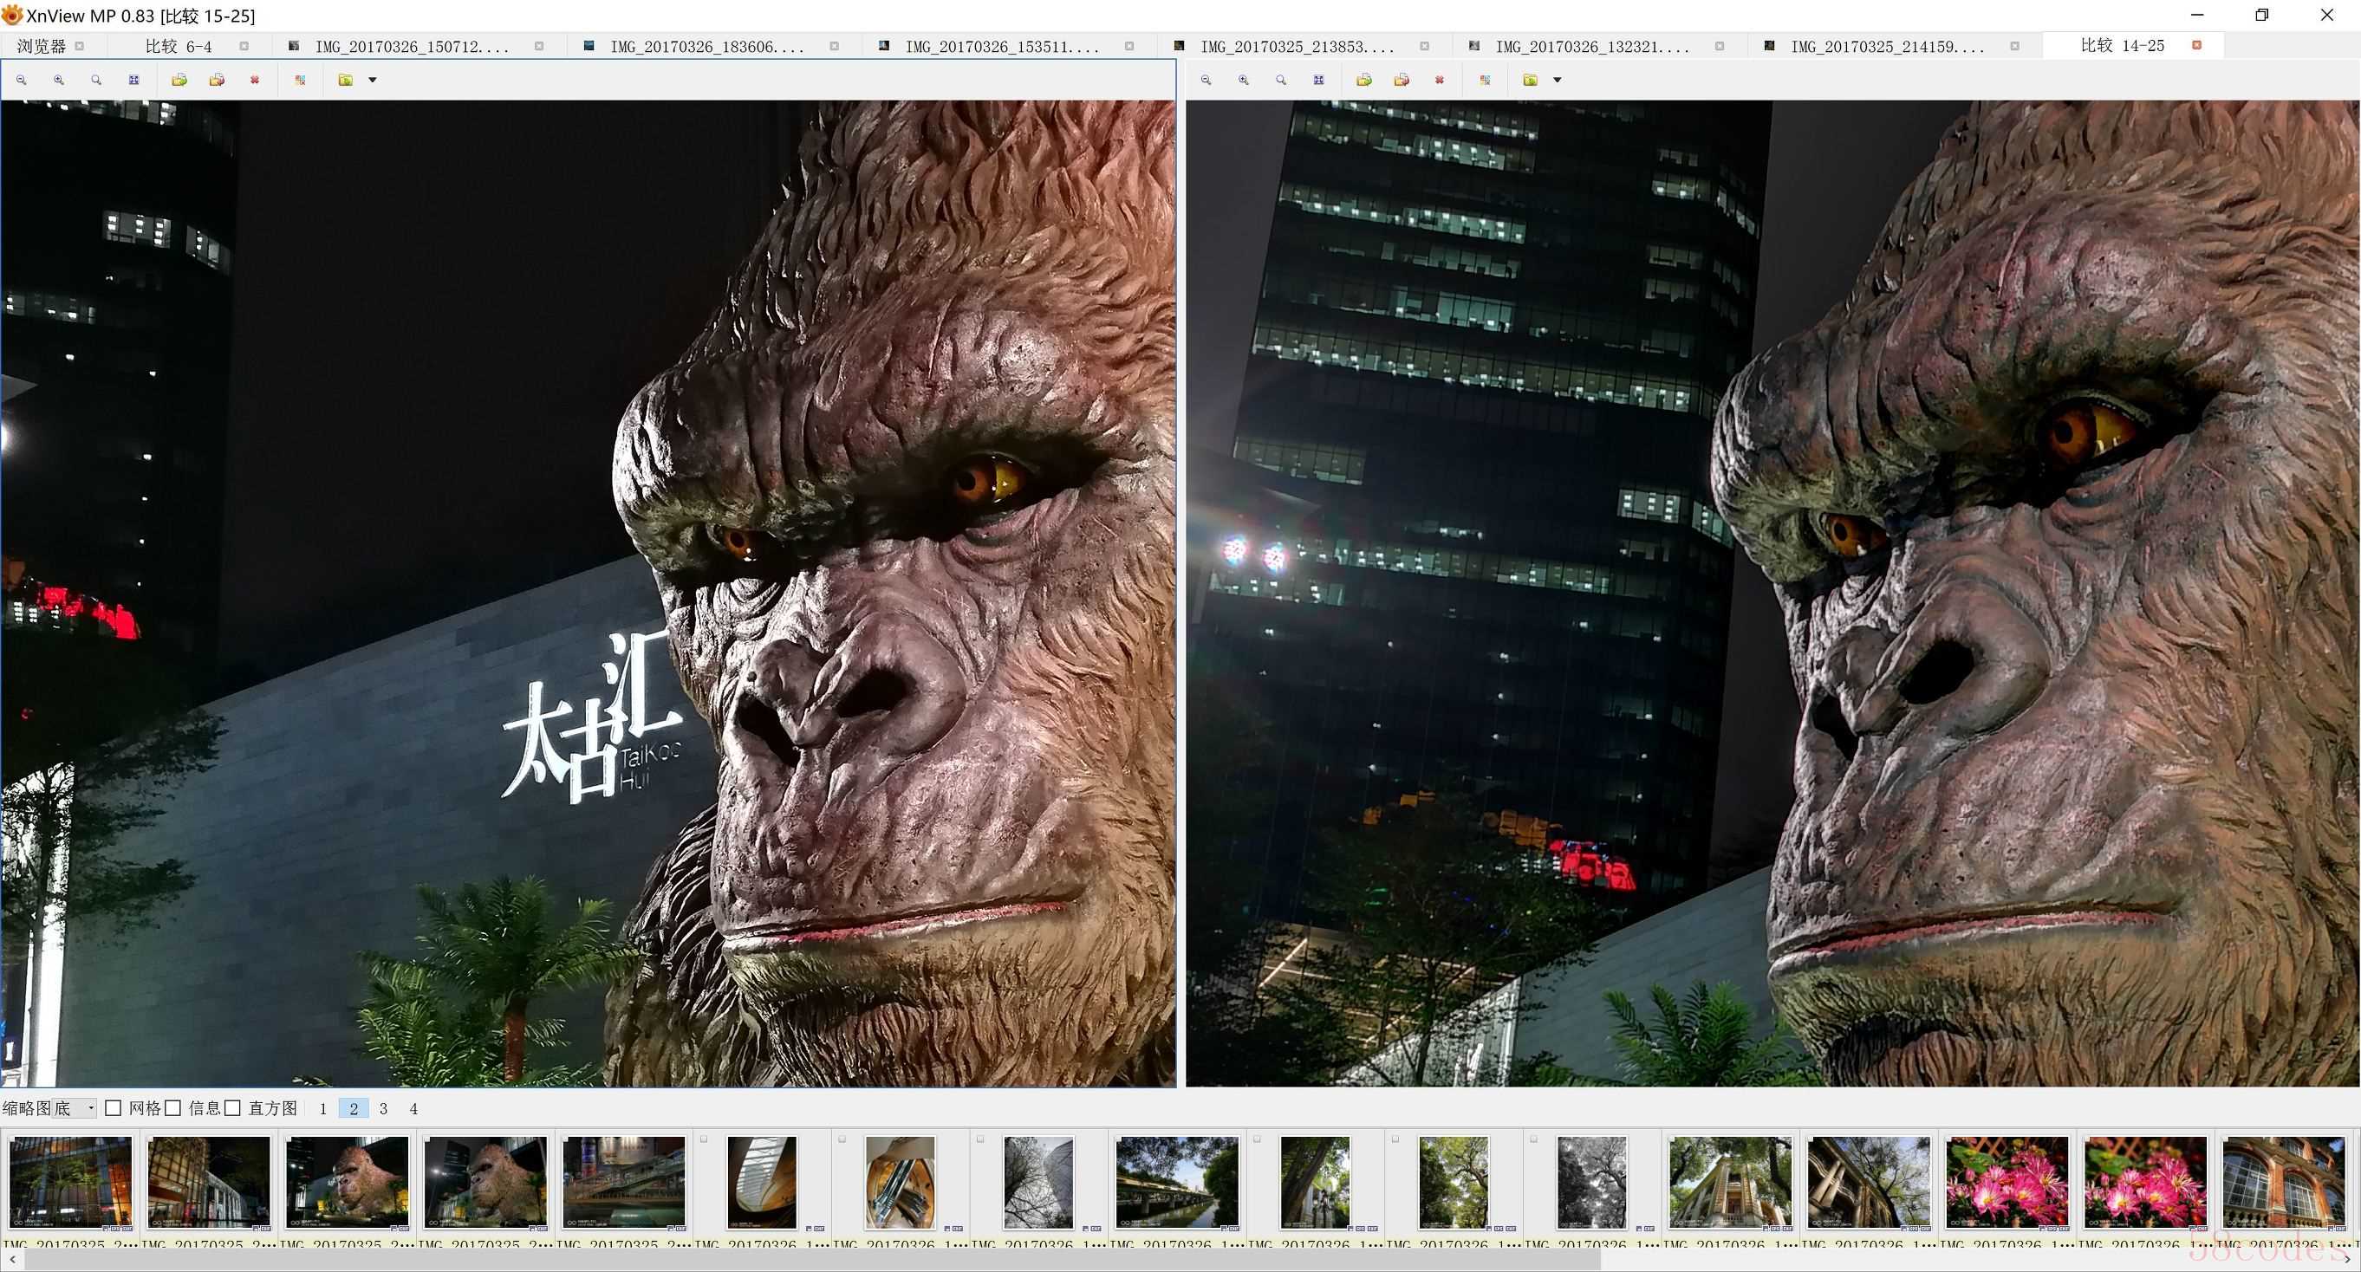Select layout button 2
Screen dimensions: 2361x1272
click(354, 1109)
